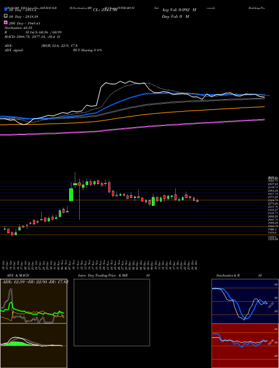Click the long-wick red candle on 12 Nov
The height and width of the screenshot is (368, 279).
tap(79, 184)
